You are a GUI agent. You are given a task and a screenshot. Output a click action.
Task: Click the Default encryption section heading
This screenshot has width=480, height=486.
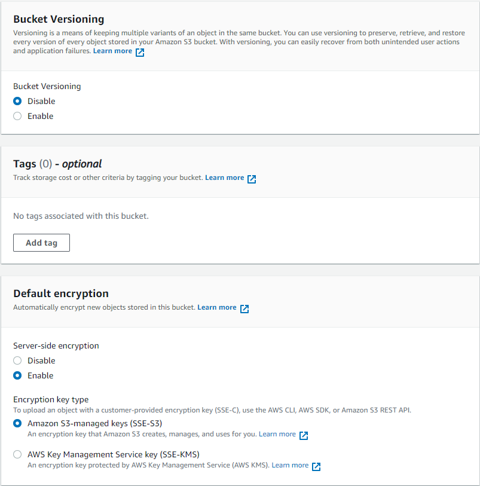(x=60, y=294)
